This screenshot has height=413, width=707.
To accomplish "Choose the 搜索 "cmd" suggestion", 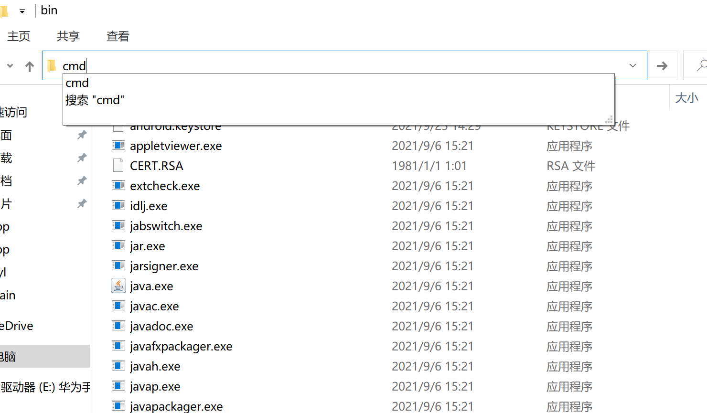I will [x=95, y=100].
